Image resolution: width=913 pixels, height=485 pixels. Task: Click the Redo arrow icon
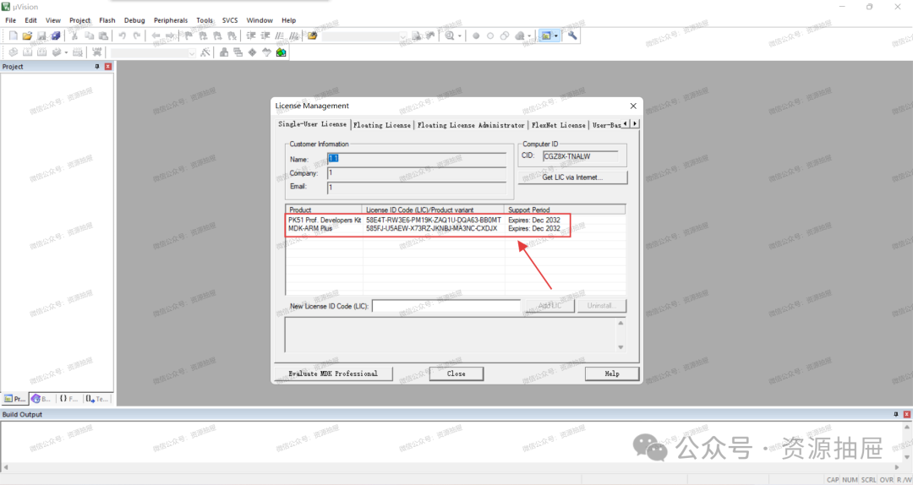136,35
